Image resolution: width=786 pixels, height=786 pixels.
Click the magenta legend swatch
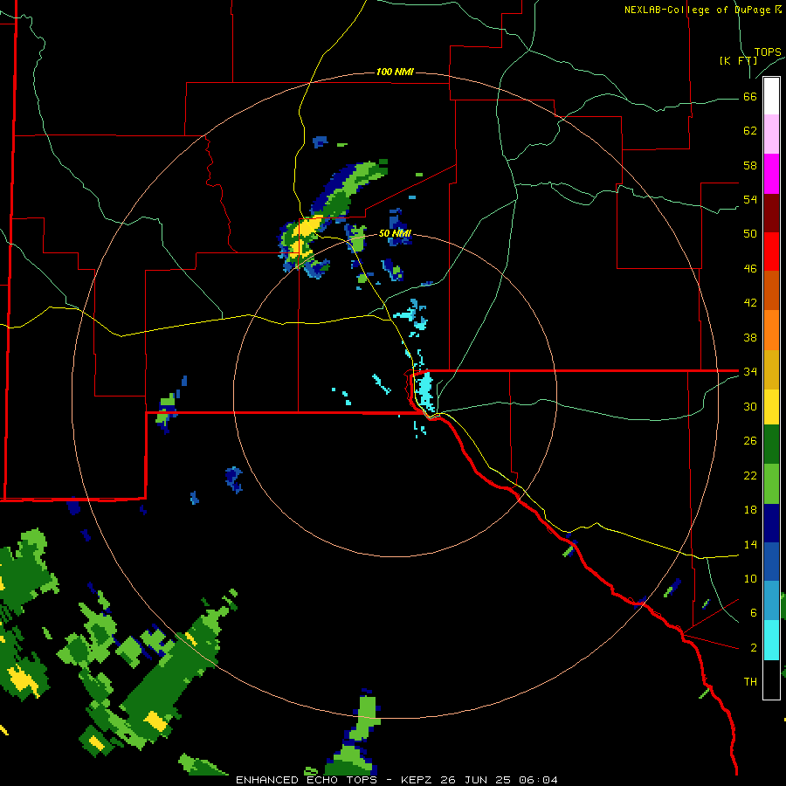pos(771,174)
